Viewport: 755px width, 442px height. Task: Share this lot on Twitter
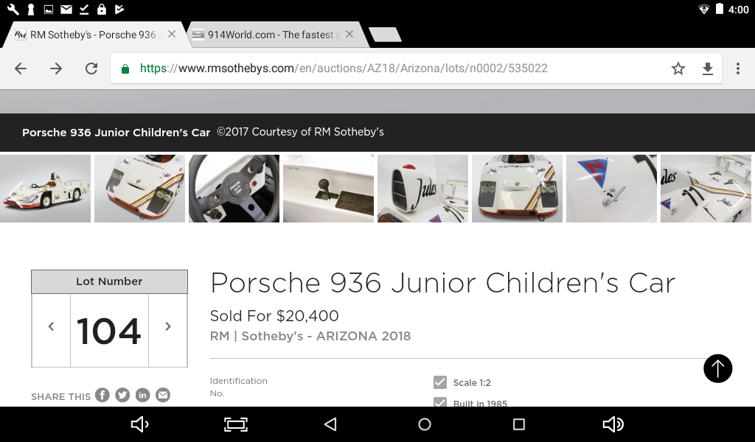point(122,396)
